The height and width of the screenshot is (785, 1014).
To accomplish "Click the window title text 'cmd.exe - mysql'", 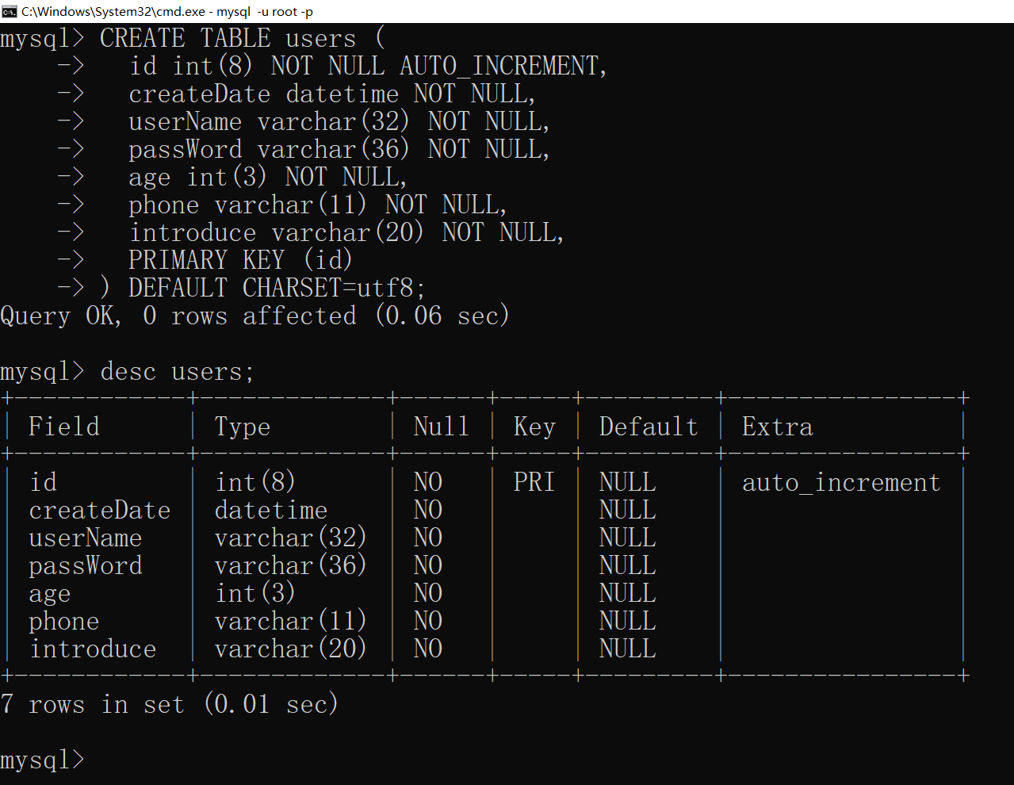I will [x=166, y=11].
